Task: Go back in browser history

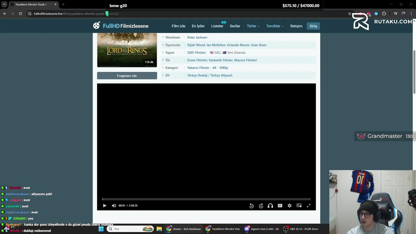Action: tap(5, 14)
